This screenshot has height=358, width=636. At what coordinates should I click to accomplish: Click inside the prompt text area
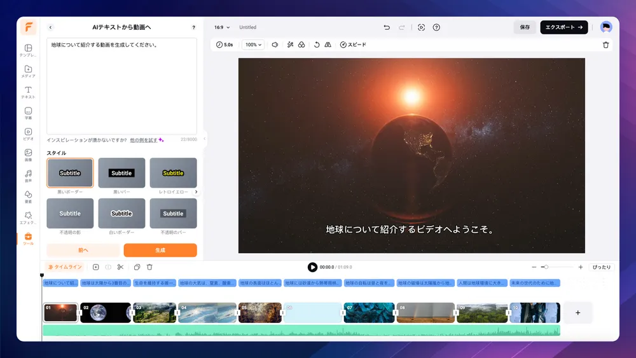[121, 86]
